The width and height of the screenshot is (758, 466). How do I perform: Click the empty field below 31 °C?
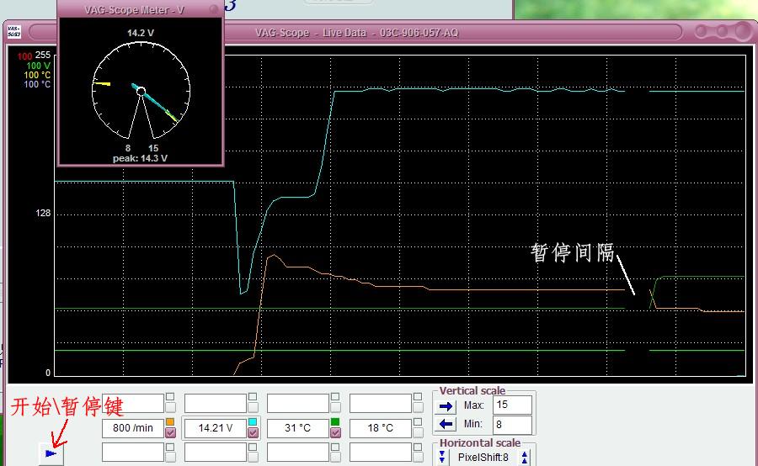298,453
